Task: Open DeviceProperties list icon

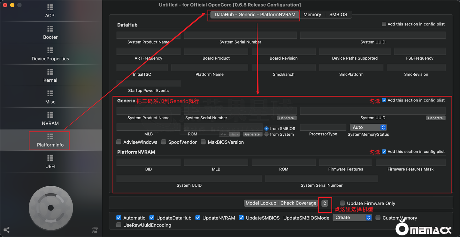Action: pos(50,50)
